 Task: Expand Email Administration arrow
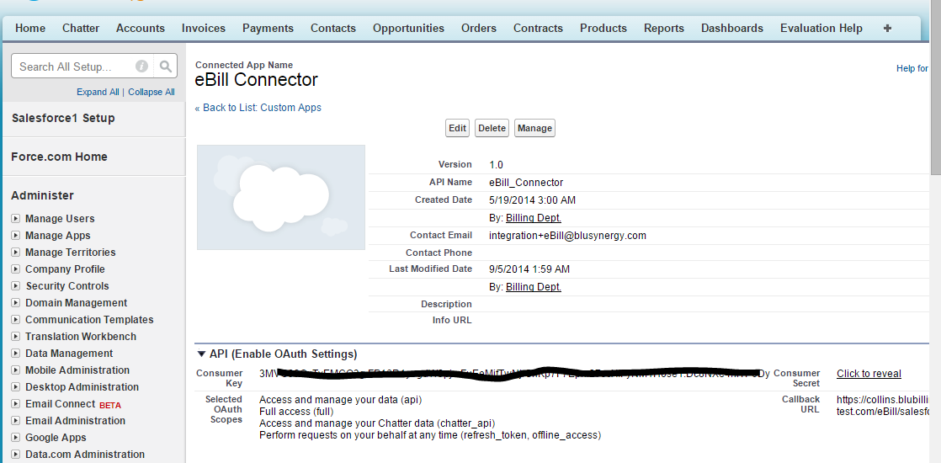tap(16, 420)
